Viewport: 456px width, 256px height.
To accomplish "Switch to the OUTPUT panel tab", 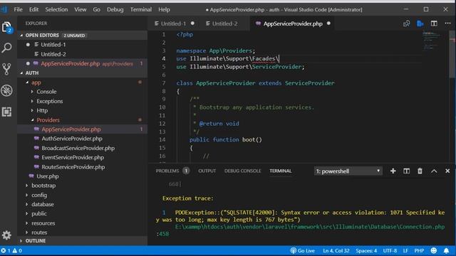I will click(207, 171).
